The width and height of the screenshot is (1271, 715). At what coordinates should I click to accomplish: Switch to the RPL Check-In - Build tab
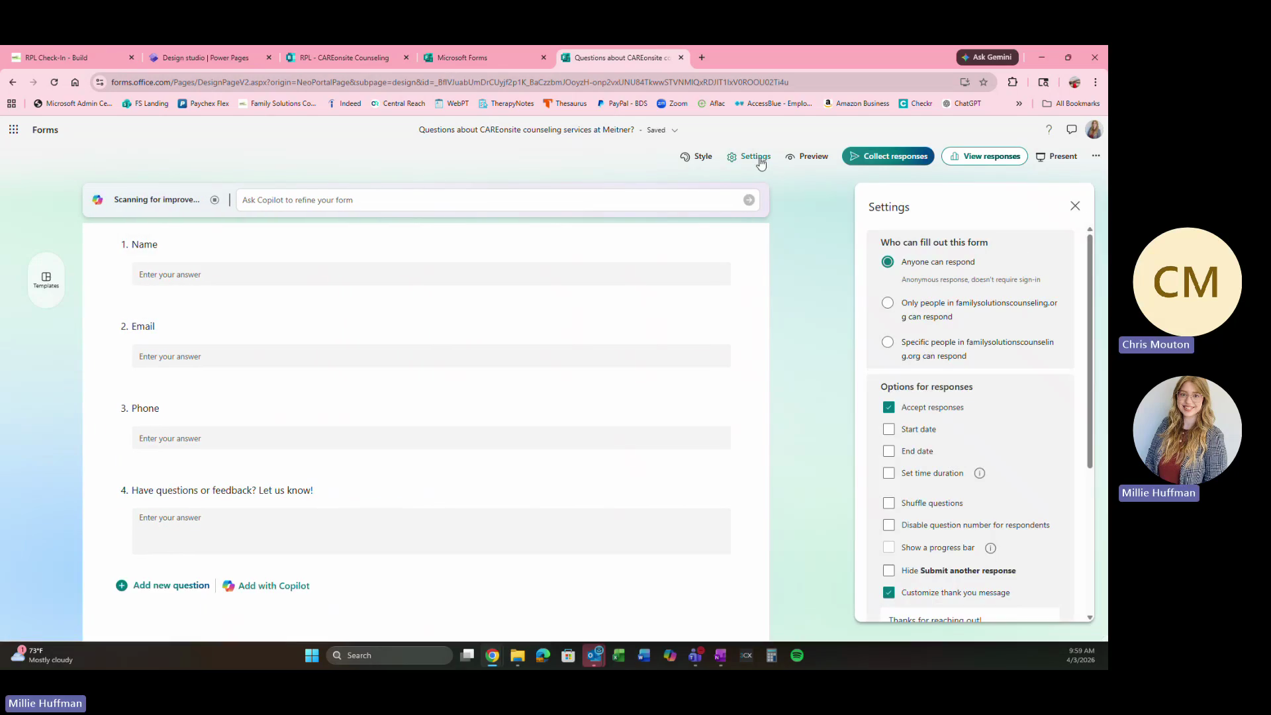pyautogui.click(x=71, y=58)
